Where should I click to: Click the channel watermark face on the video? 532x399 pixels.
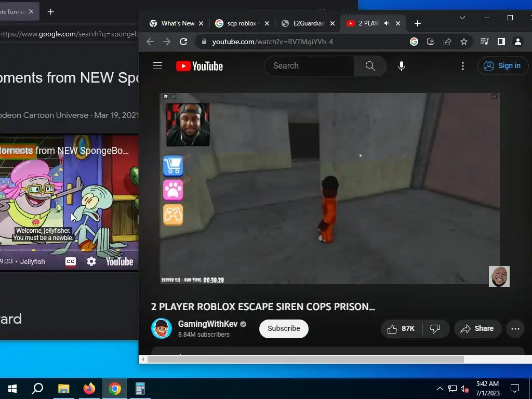(499, 276)
